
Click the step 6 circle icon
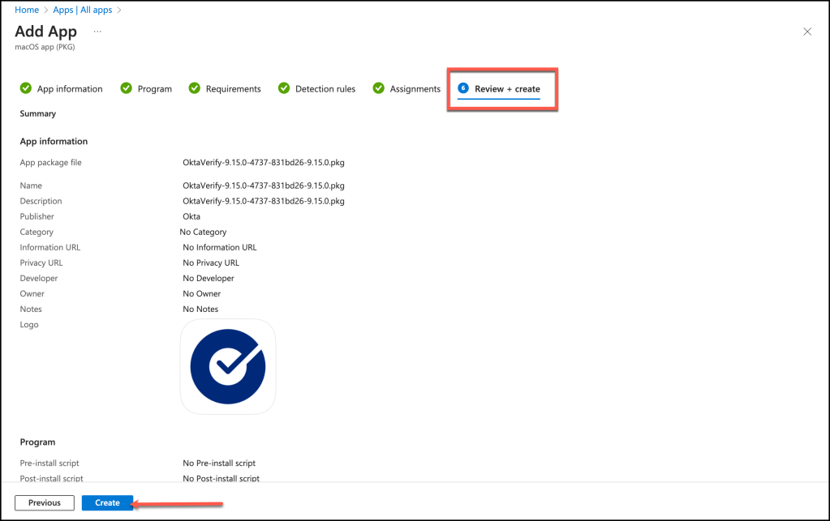click(x=463, y=88)
